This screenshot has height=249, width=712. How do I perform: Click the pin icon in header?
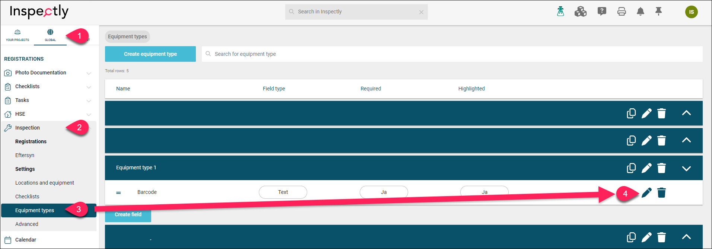coord(659,12)
